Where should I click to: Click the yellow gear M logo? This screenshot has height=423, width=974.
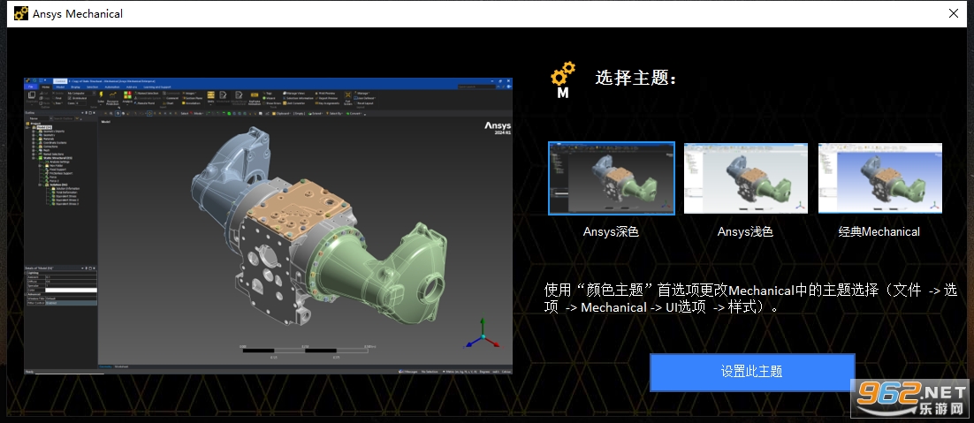tap(563, 80)
